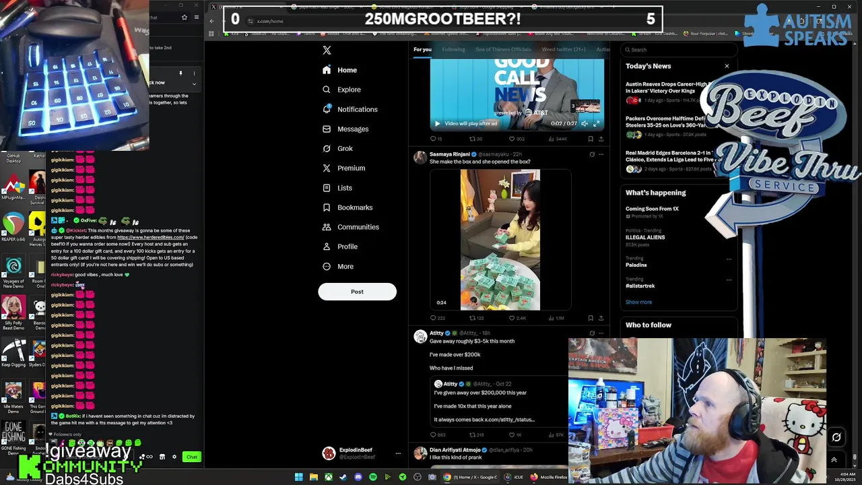Expand the news video to fullscreen

click(596, 123)
